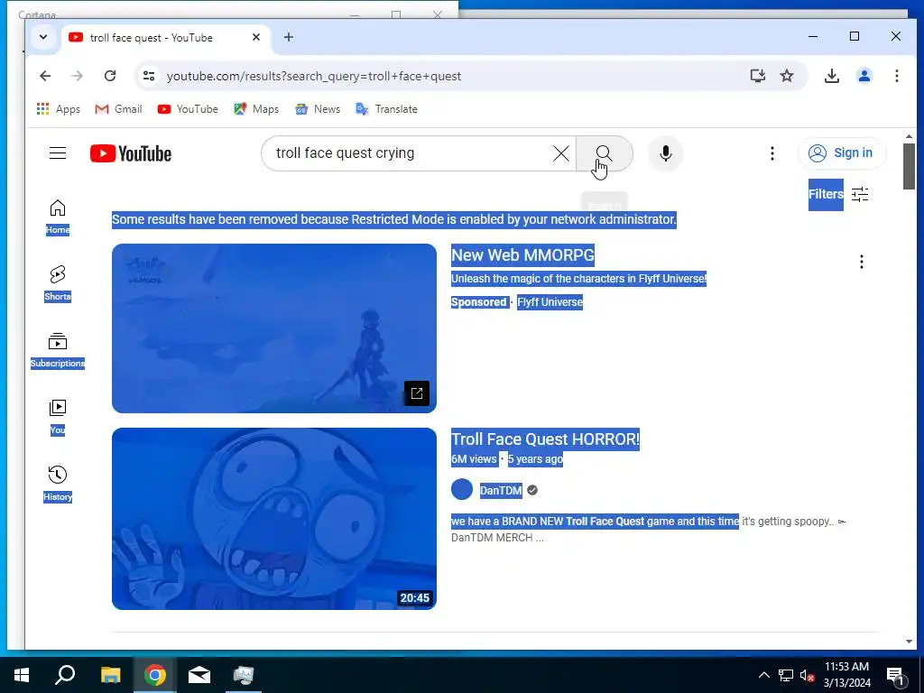Screen dimensions: 924x693
Task: Open the YouTube hamburger guide menu
Action: pos(58,153)
